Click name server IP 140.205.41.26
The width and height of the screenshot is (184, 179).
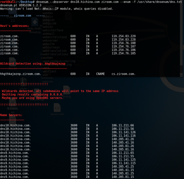(123, 139)
